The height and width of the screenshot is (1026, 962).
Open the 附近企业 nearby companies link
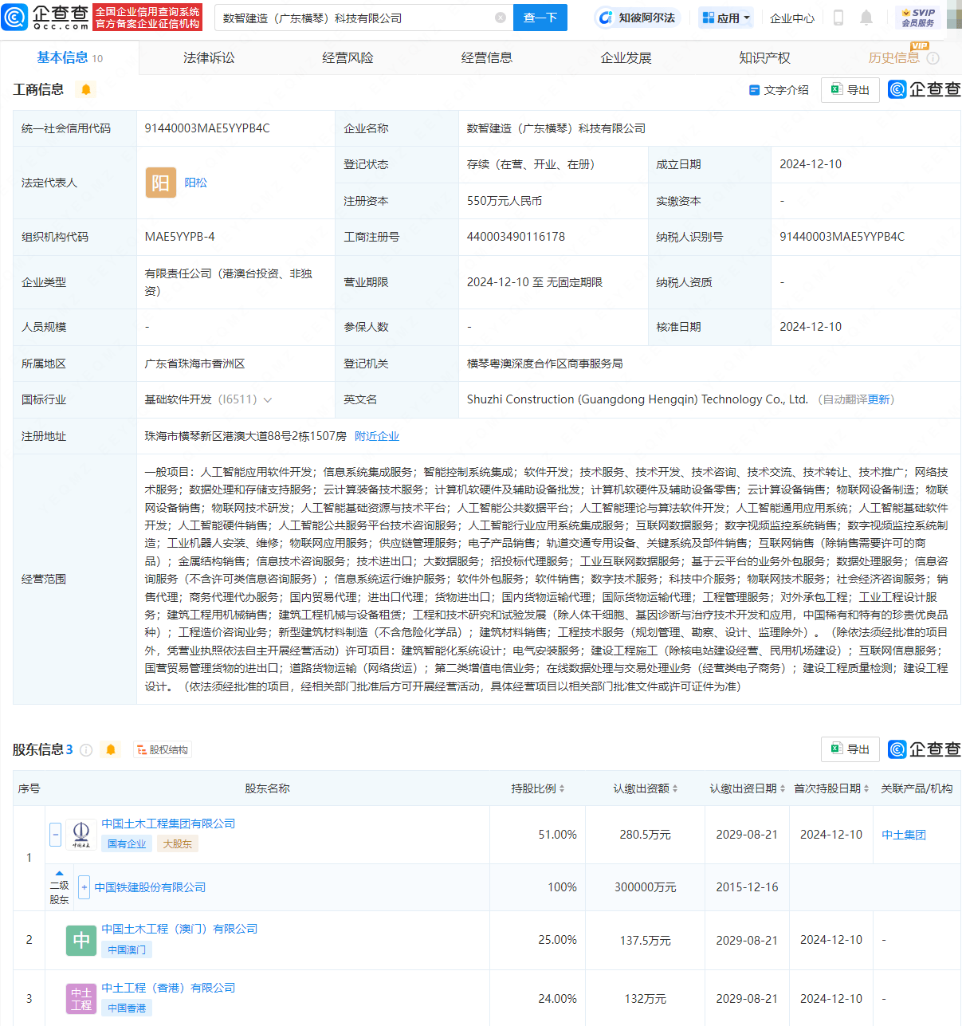[x=377, y=436]
